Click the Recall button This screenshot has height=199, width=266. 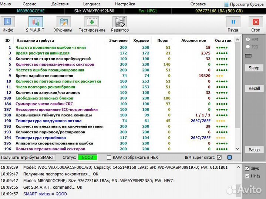(x=254, y=88)
